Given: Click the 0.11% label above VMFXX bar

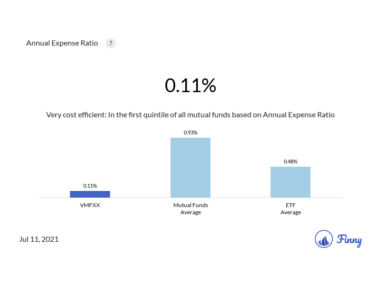Looking at the screenshot, I should pos(90,186).
